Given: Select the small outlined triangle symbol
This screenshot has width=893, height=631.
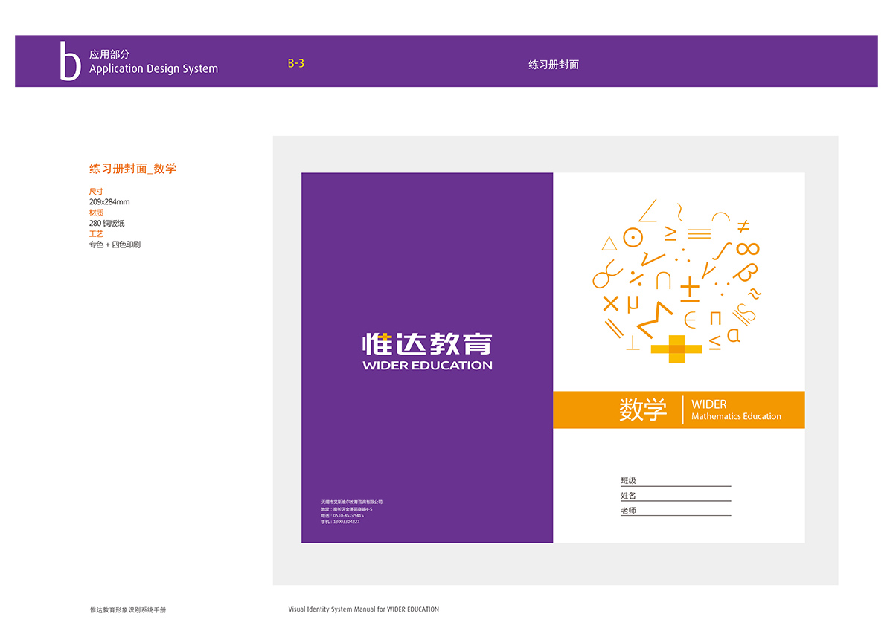Looking at the screenshot, I should pyautogui.click(x=609, y=243).
